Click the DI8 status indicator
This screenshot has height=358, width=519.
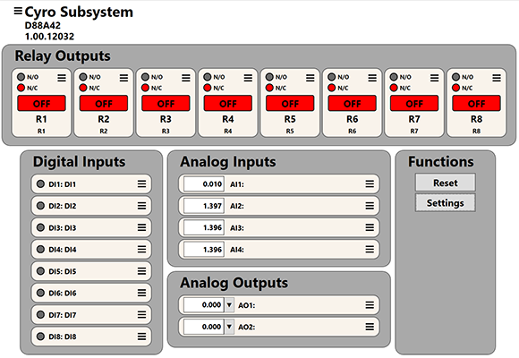click(40, 337)
